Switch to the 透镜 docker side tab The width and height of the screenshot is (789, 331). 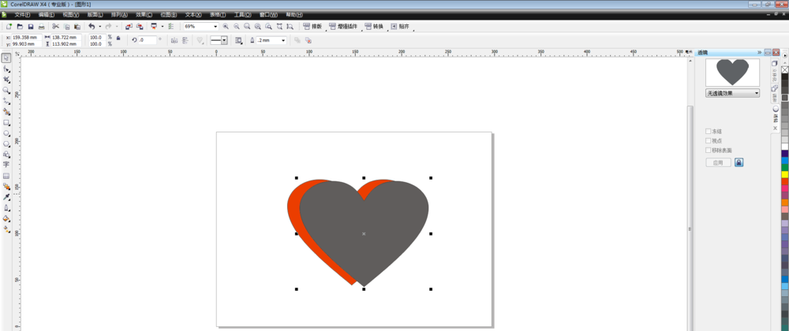(x=776, y=116)
